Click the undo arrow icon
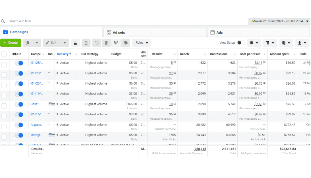 (x=97, y=43)
